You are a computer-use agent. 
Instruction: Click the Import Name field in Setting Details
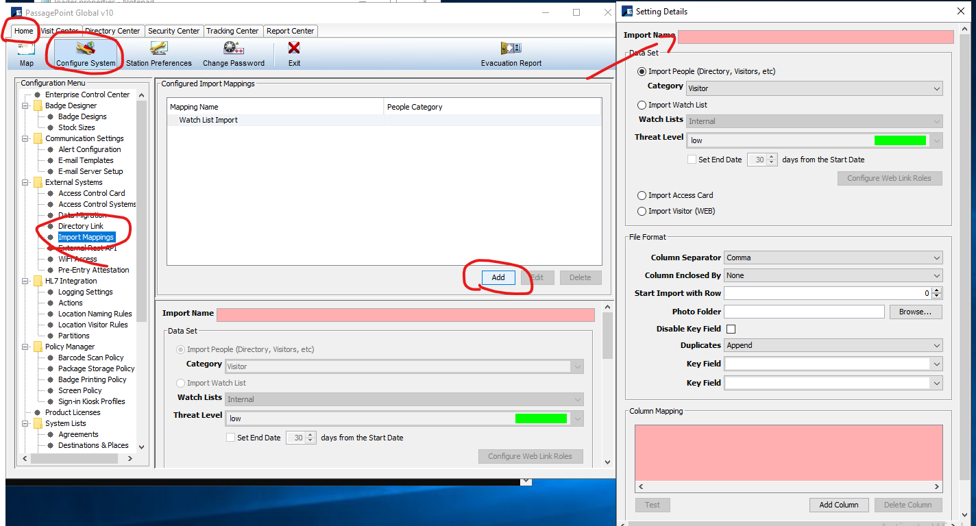(815, 37)
